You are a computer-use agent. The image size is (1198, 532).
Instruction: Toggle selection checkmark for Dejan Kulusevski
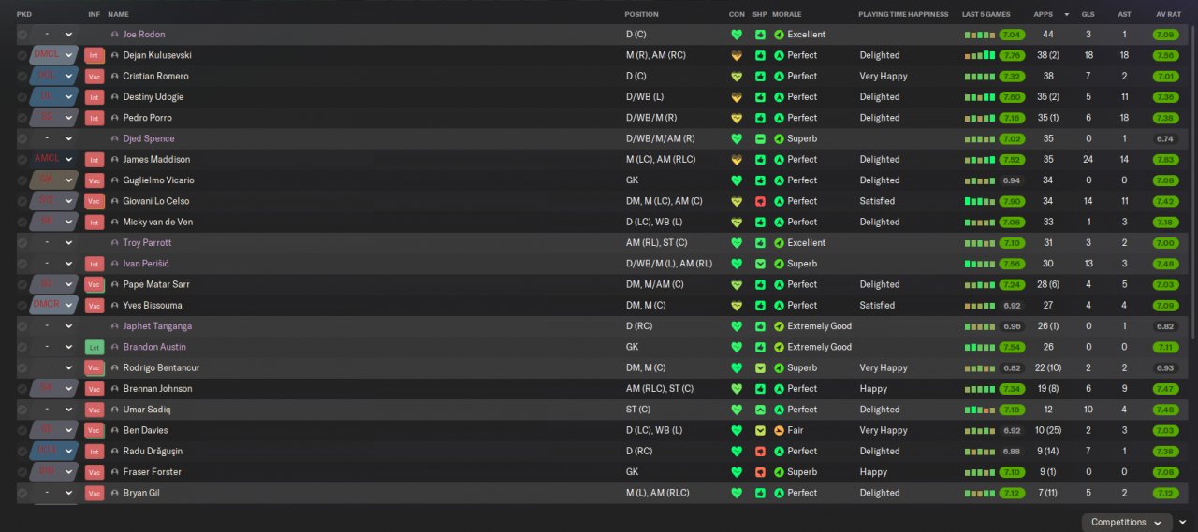click(22, 55)
